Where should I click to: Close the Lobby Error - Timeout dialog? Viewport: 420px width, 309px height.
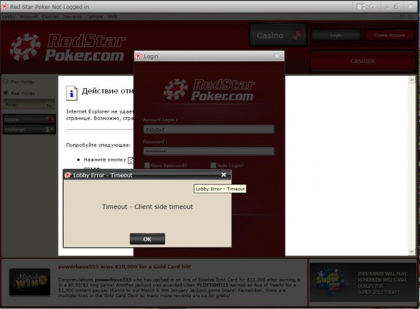click(x=224, y=175)
